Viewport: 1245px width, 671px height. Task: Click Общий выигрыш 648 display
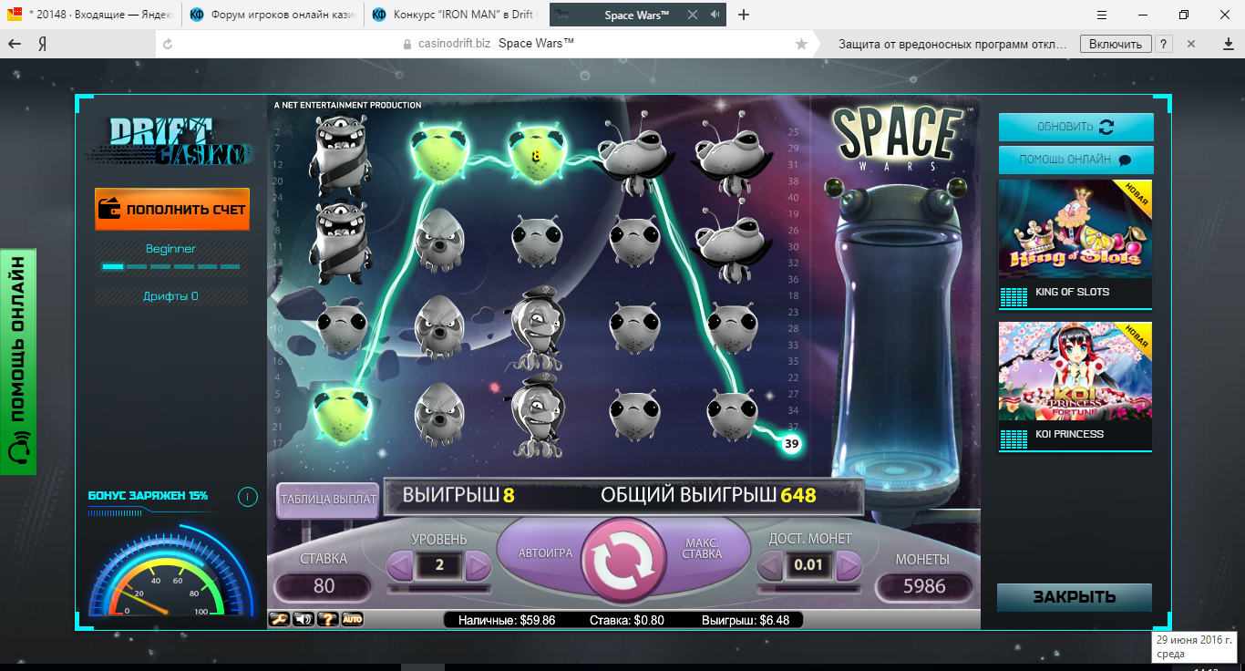(x=708, y=495)
